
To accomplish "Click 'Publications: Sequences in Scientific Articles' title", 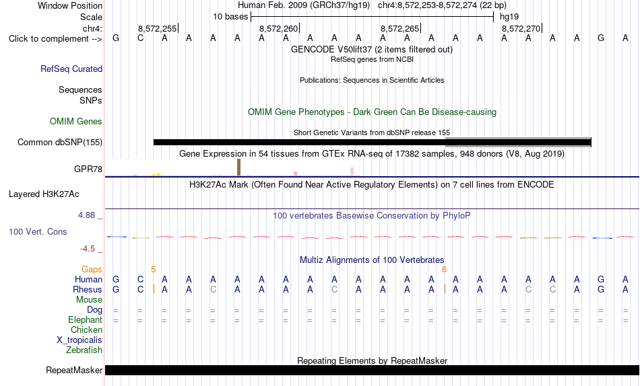I will tap(372, 80).
